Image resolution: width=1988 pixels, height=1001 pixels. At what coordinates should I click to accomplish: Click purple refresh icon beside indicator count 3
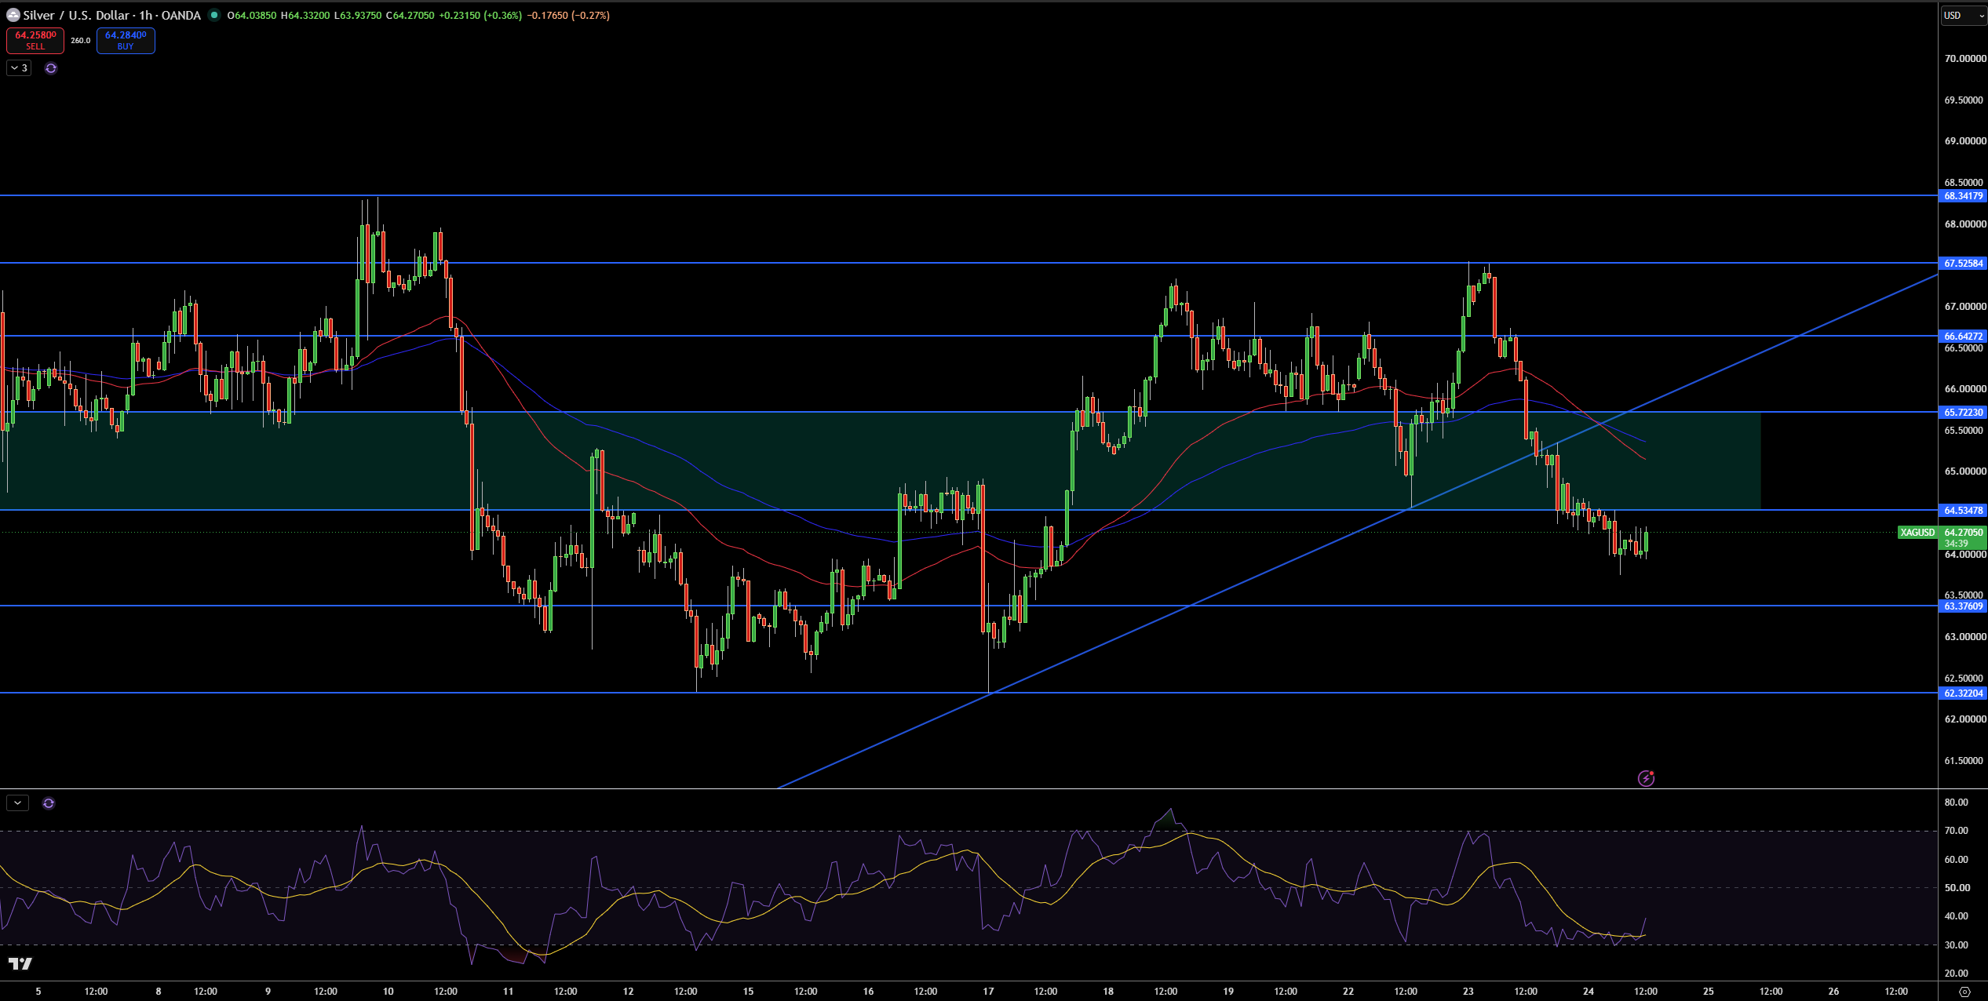click(x=51, y=68)
